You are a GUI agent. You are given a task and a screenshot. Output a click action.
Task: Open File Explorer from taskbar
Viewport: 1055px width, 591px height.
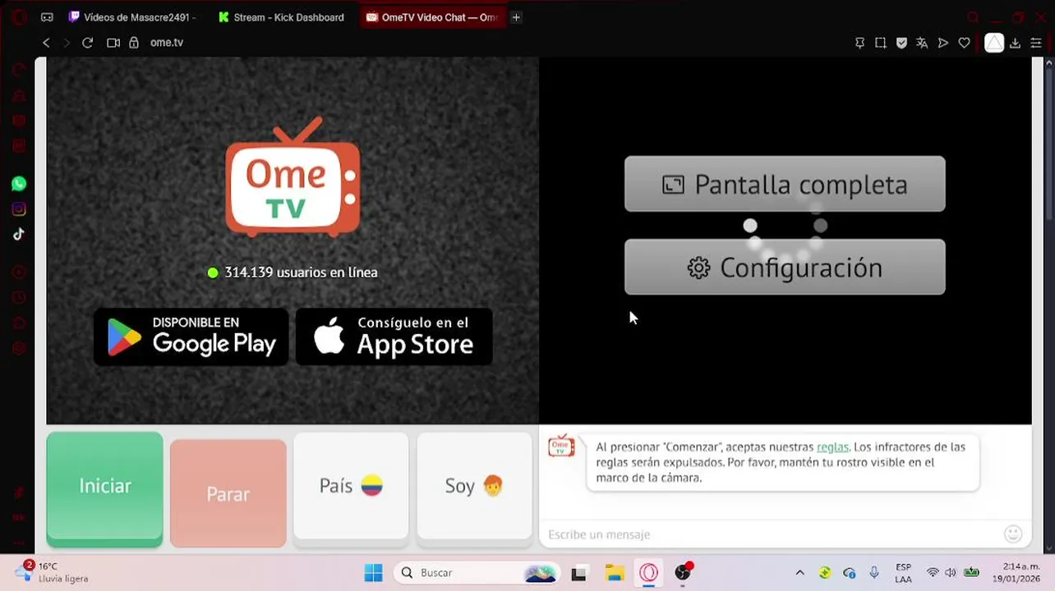coord(615,573)
